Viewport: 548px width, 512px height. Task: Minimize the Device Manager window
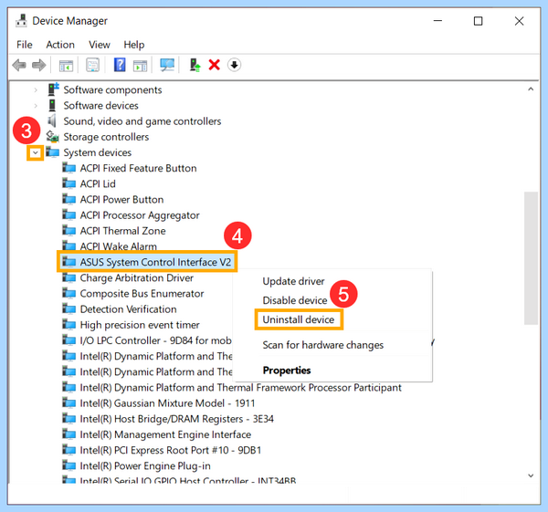tap(437, 21)
